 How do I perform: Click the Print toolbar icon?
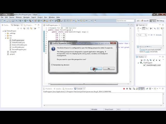pos(13,21)
